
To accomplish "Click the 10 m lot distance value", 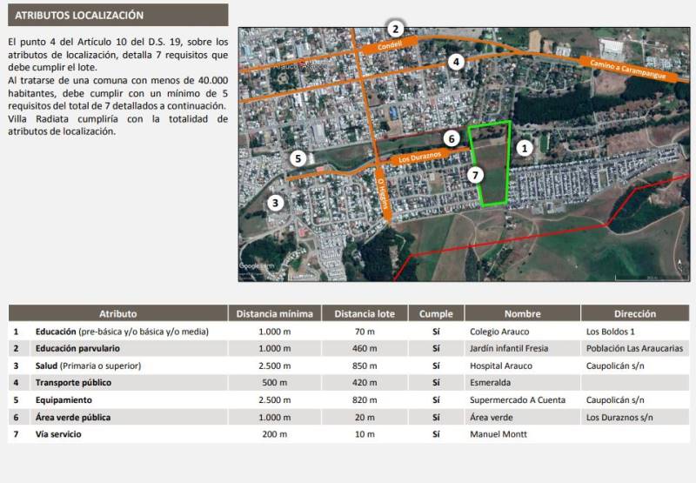I will [x=365, y=434].
